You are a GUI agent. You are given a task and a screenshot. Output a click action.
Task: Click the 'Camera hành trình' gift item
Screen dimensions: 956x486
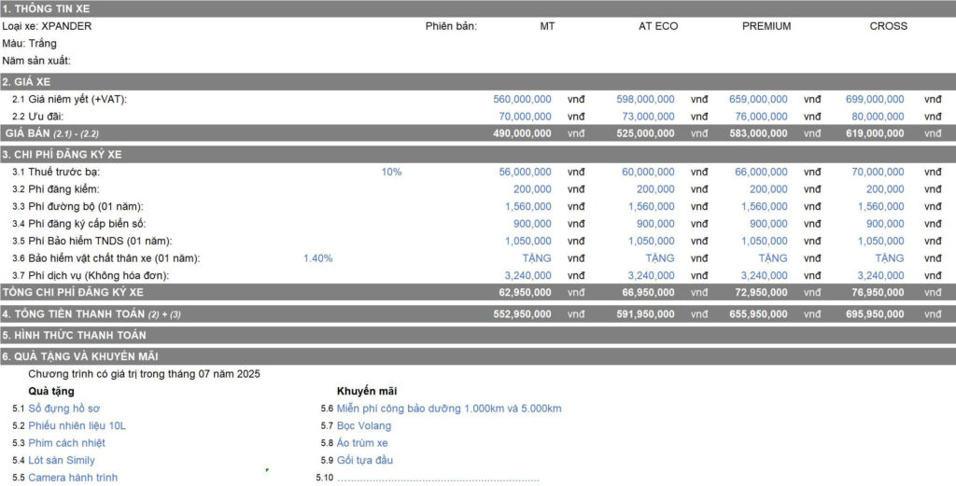click(x=73, y=478)
